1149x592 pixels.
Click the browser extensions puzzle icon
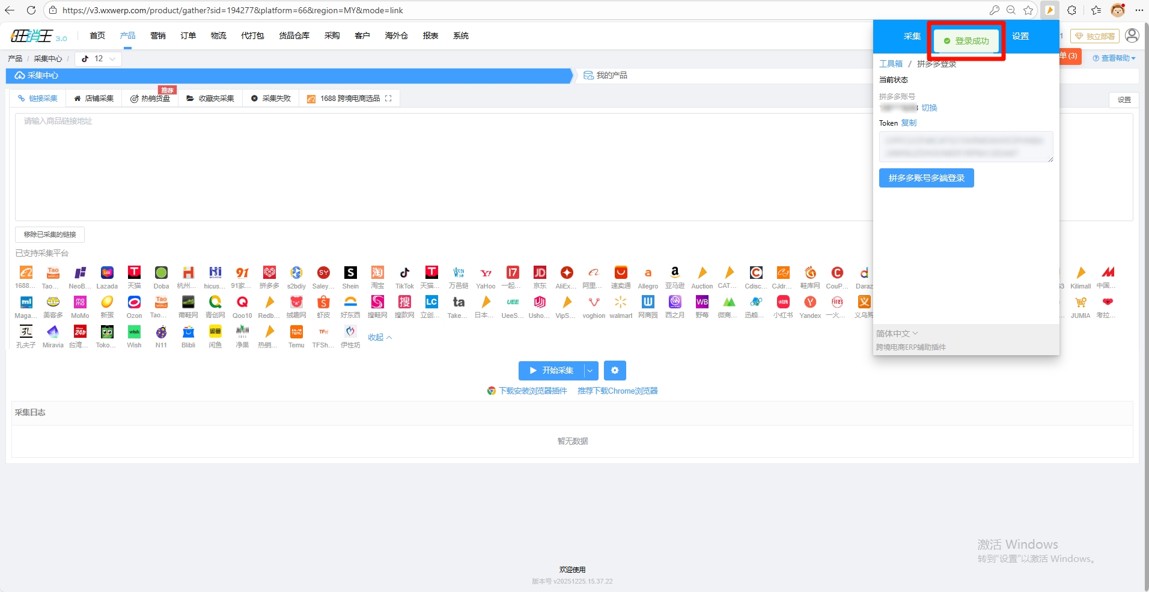click(1071, 10)
